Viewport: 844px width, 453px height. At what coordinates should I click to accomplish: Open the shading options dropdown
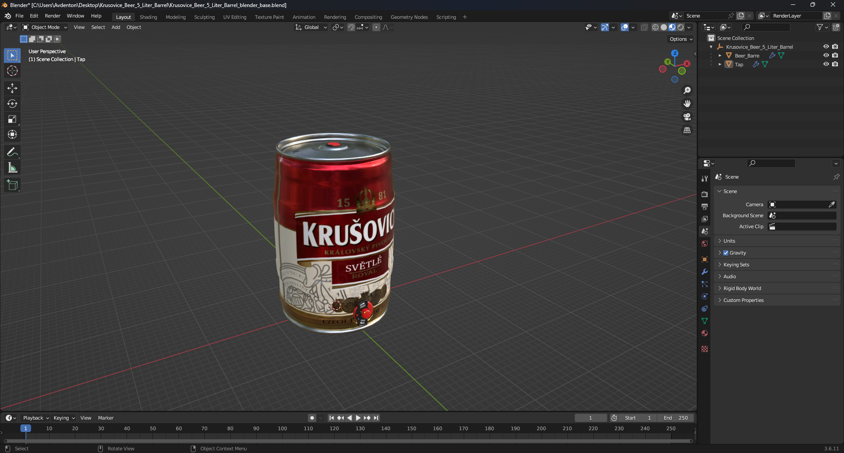point(689,27)
